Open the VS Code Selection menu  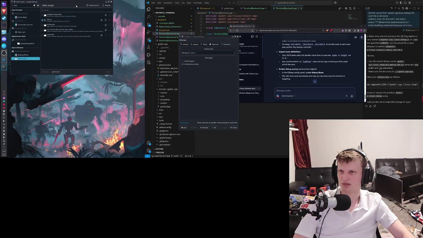point(168,3)
